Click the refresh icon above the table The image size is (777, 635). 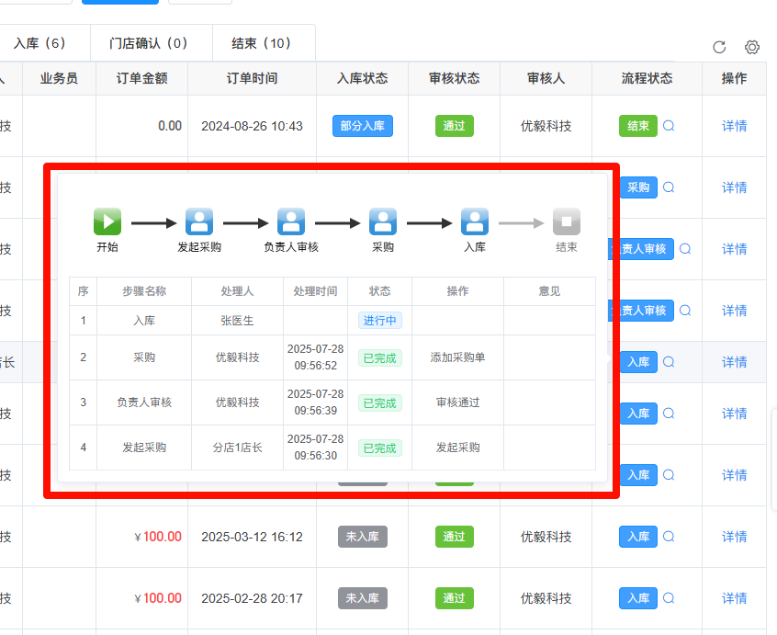pyautogui.click(x=719, y=47)
